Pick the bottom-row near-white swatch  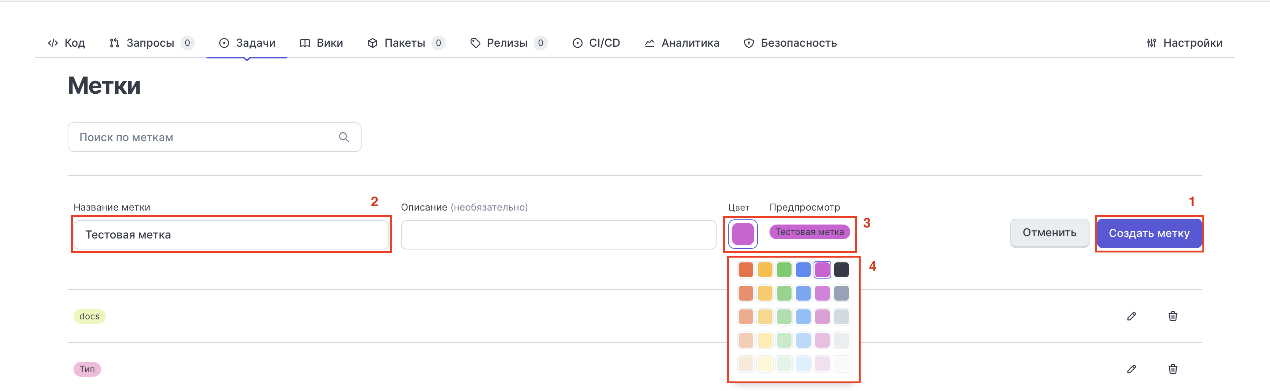842,364
